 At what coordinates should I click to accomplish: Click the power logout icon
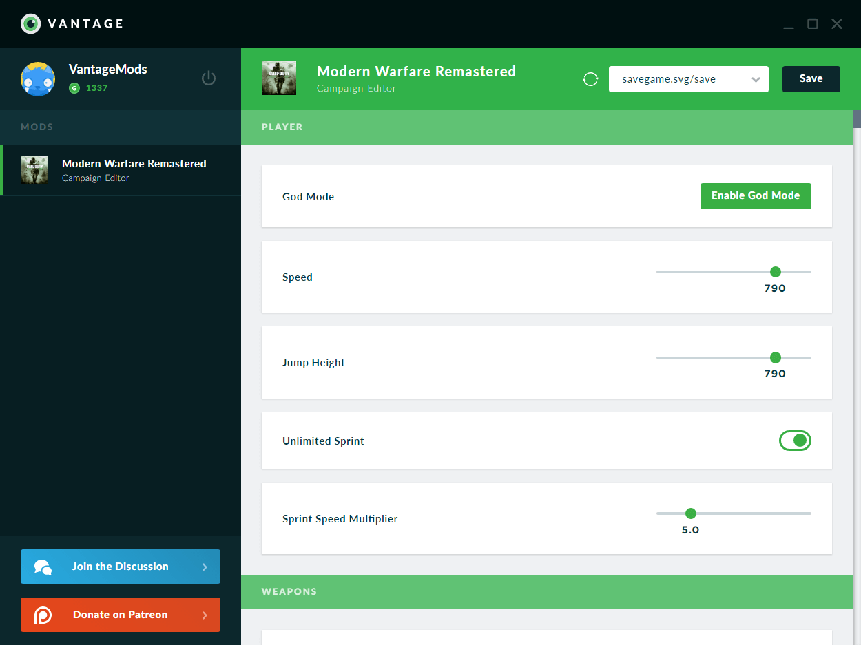click(x=209, y=78)
